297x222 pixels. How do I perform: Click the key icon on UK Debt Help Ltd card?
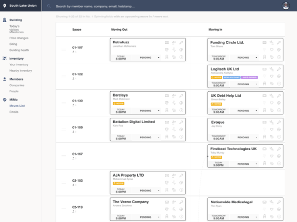[279, 96]
